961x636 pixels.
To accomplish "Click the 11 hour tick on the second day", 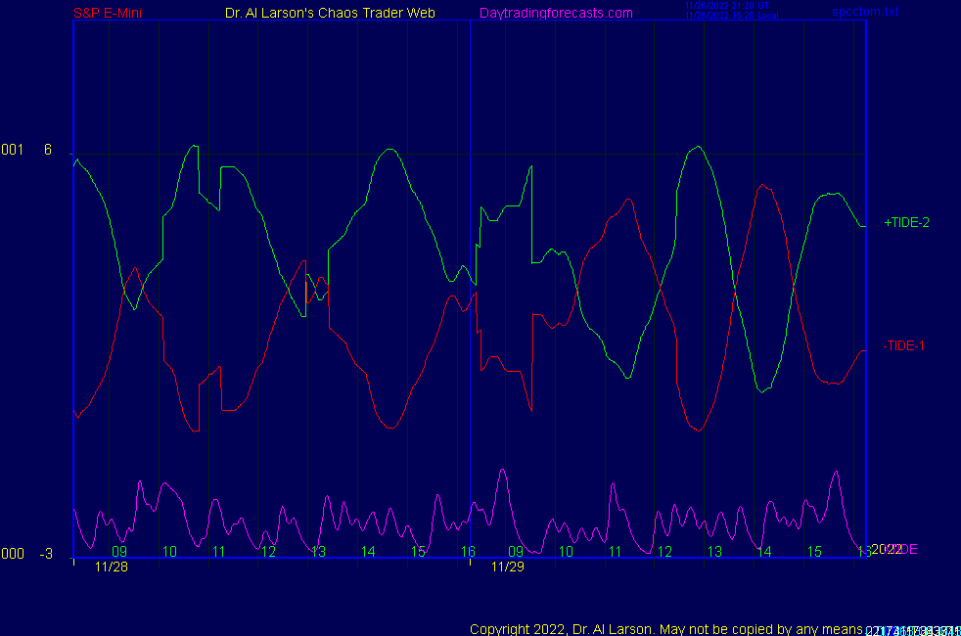I will [x=616, y=552].
